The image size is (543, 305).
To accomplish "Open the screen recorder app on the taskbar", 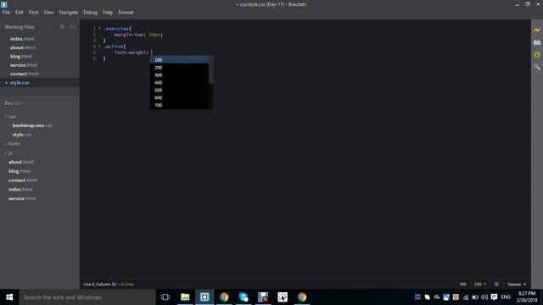I will (x=263, y=297).
